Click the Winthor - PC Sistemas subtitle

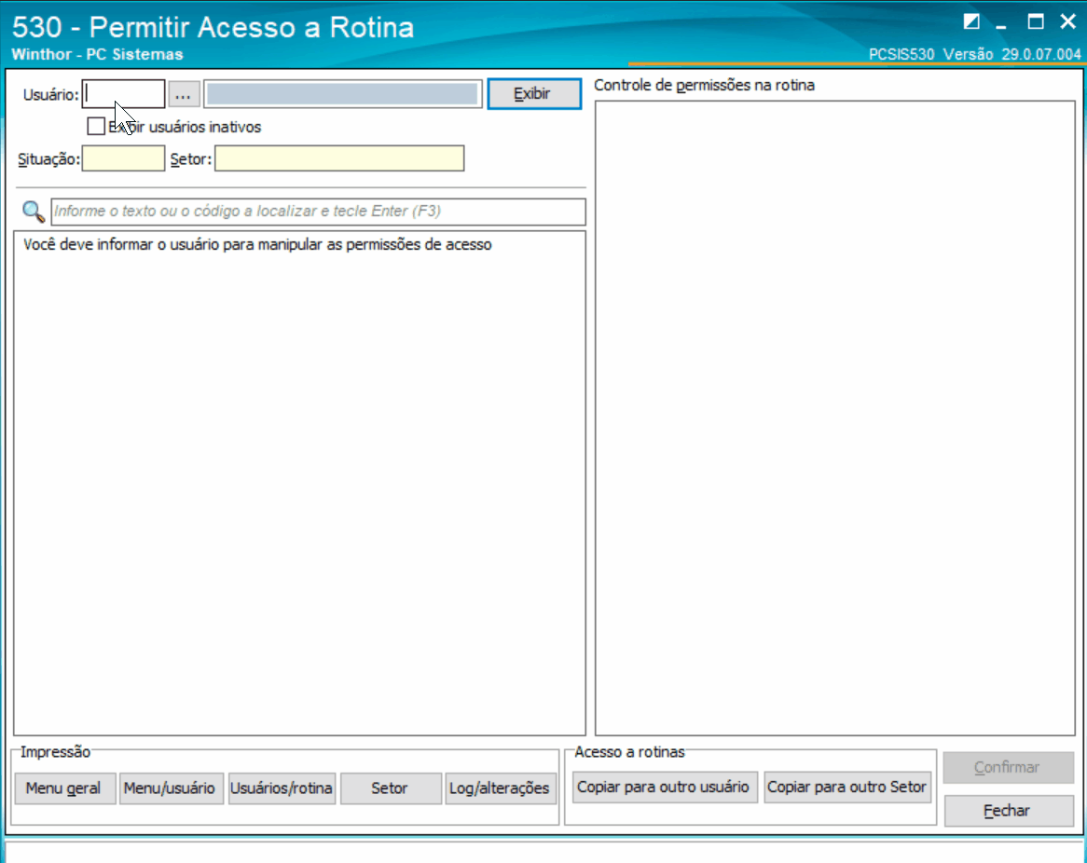coord(97,54)
